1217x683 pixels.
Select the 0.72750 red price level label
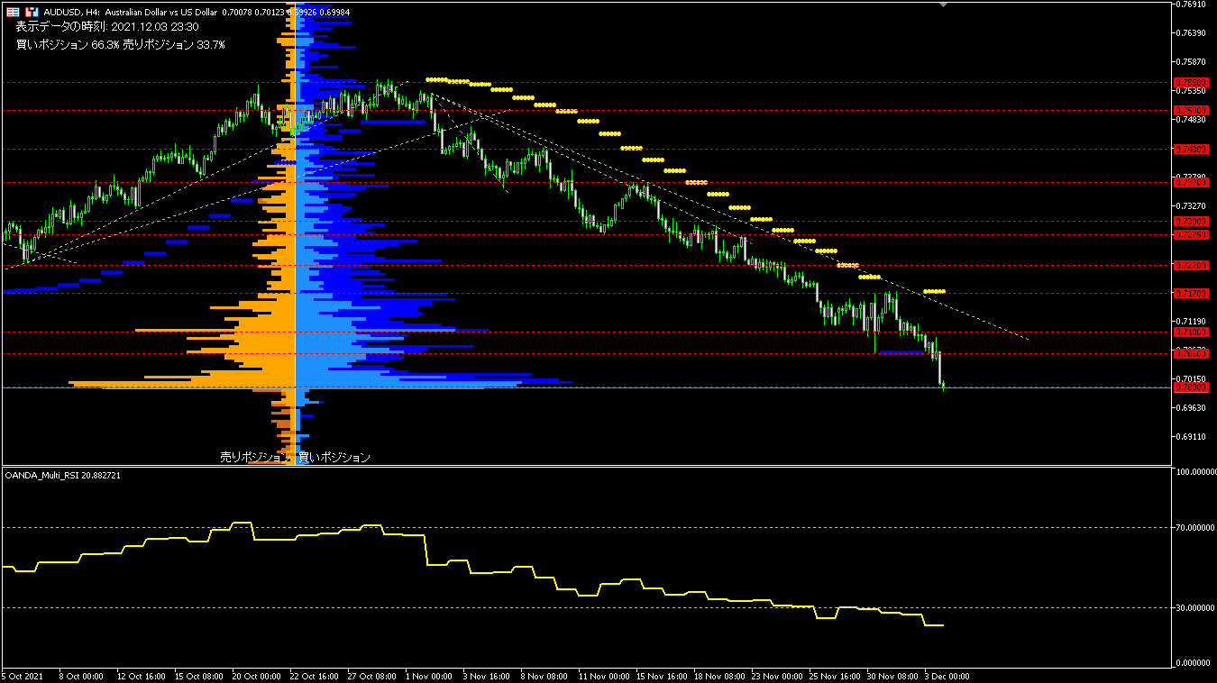[x=1192, y=234]
